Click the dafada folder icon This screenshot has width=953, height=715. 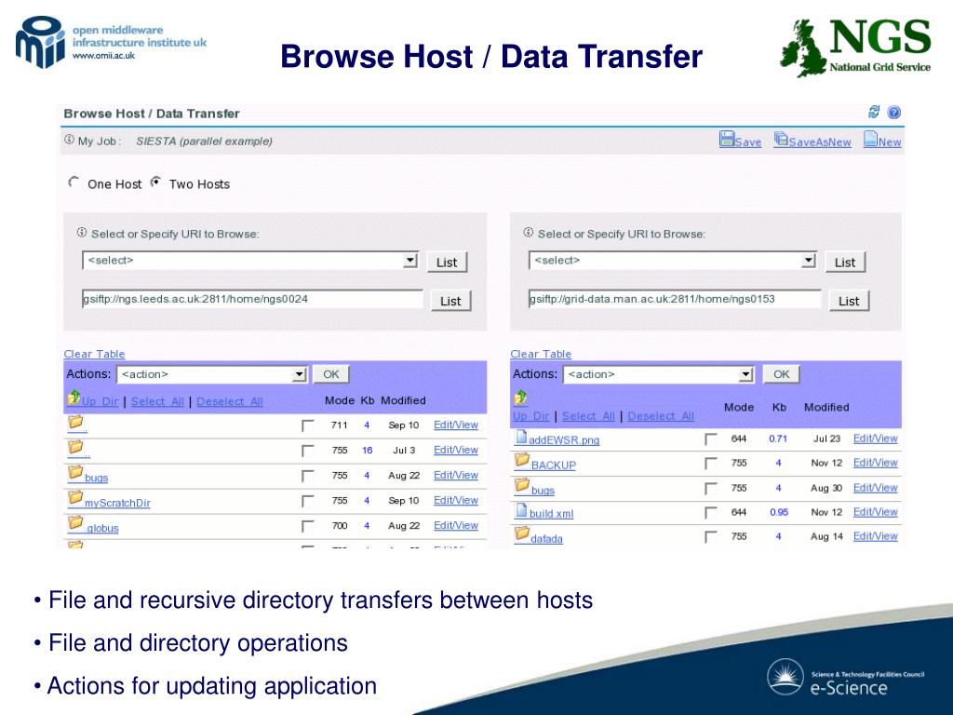point(522,533)
